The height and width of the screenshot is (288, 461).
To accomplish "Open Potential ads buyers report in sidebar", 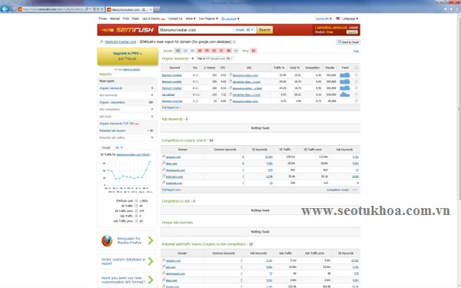I will click(112, 131).
